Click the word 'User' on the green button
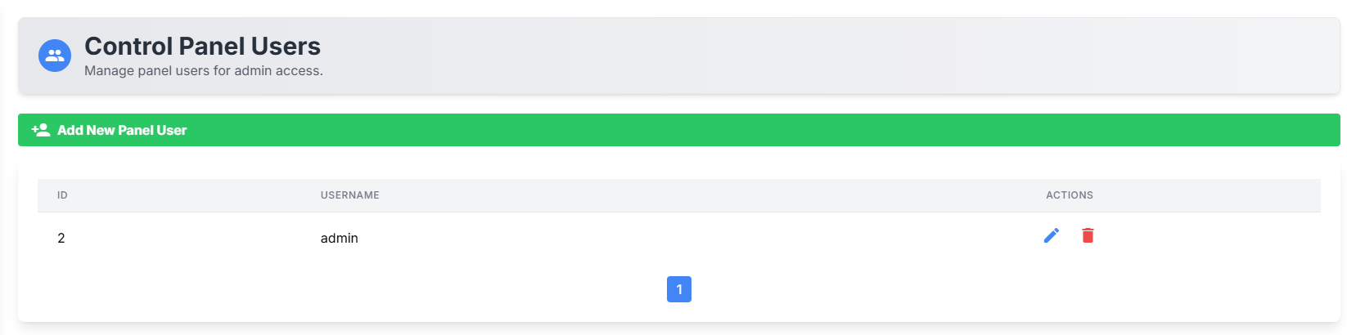 pos(172,130)
